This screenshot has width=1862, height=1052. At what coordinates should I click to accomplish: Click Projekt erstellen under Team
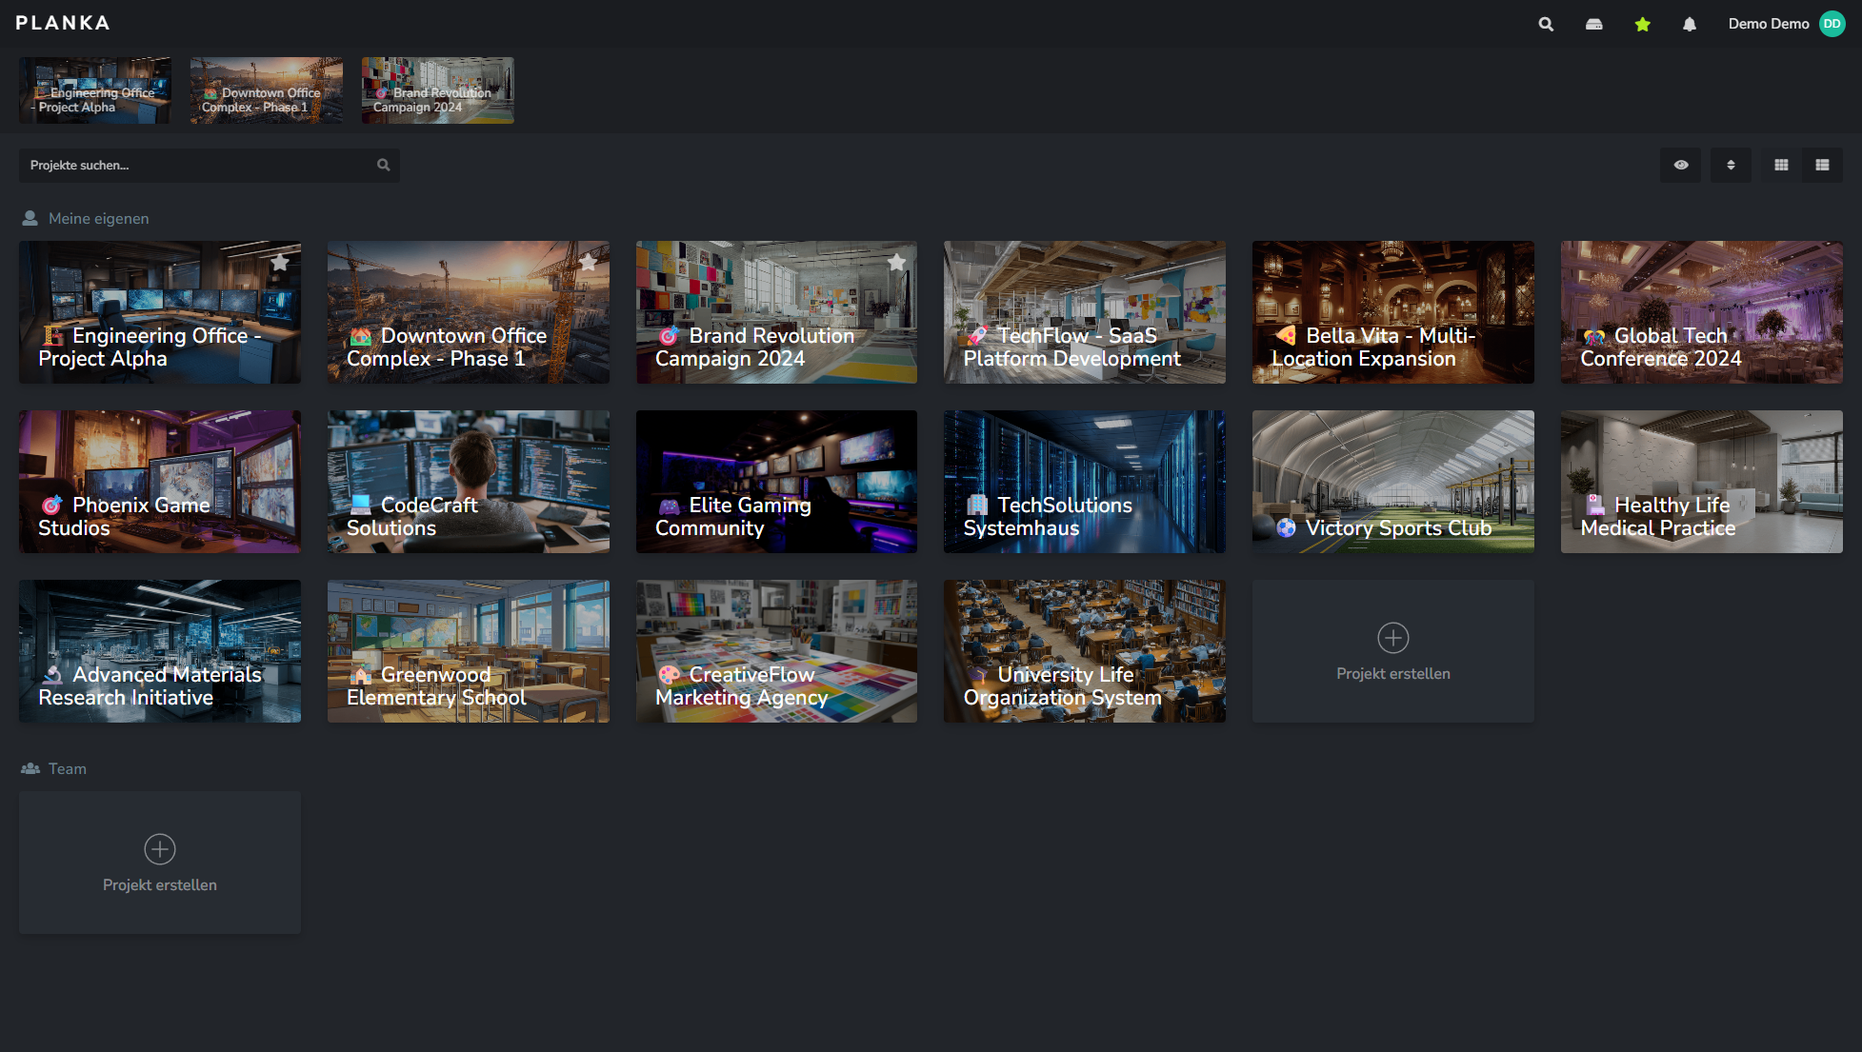pyautogui.click(x=159, y=863)
